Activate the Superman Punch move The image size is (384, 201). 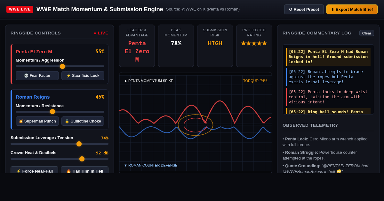click(x=37, y=121)
